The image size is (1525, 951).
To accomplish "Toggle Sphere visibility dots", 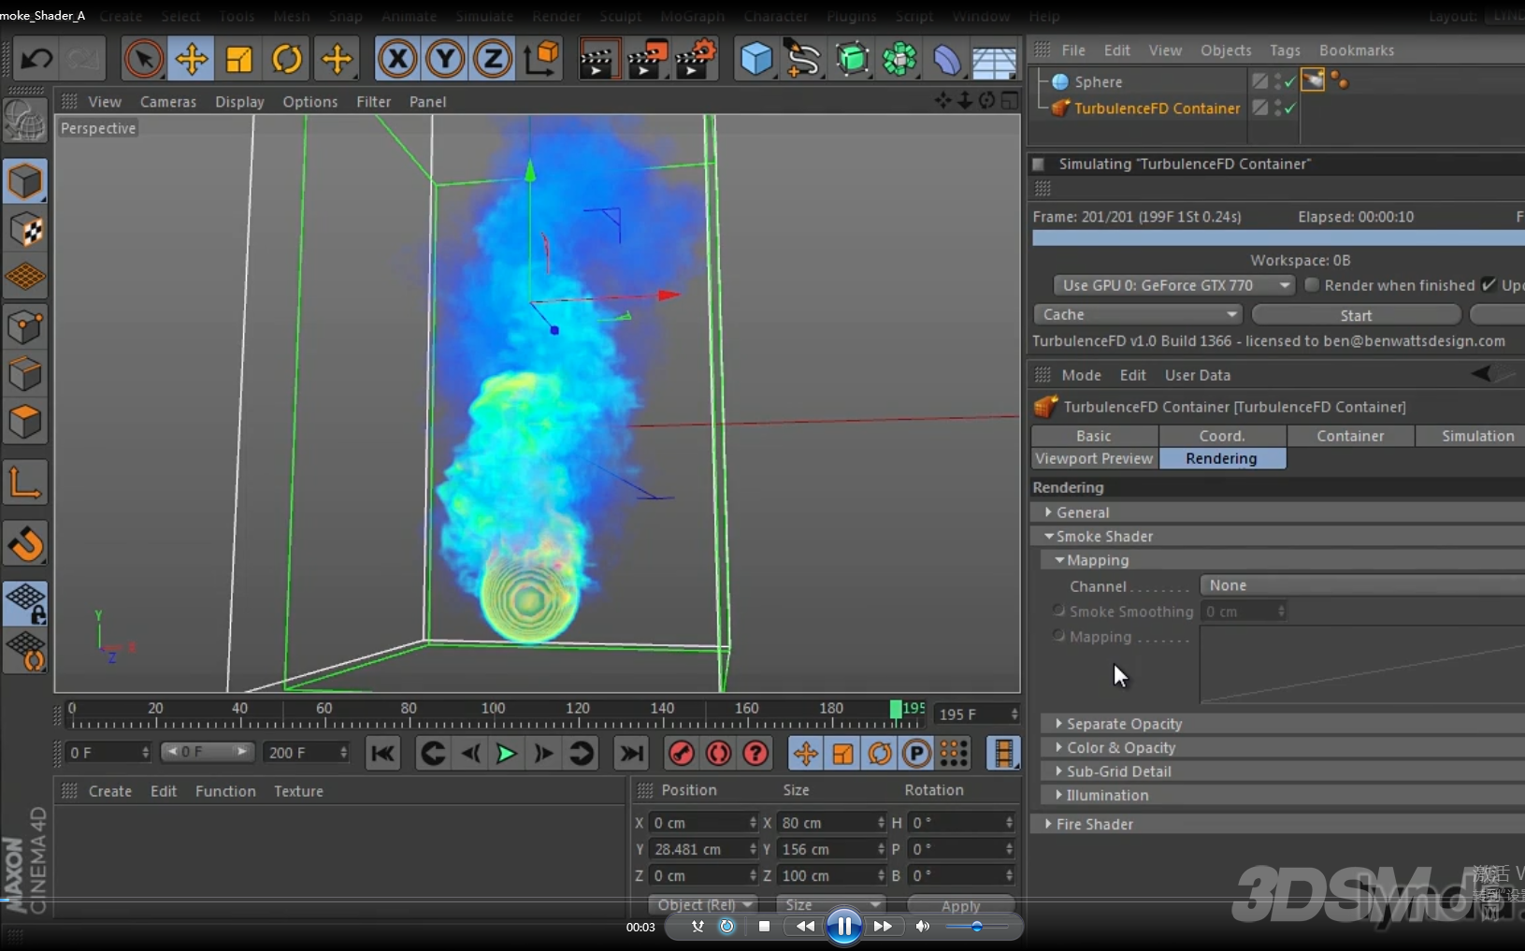I will click(1278, 82).
